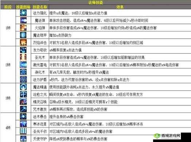Click effect text beginning '召唤x级水精灵'

tap(83, 102)
